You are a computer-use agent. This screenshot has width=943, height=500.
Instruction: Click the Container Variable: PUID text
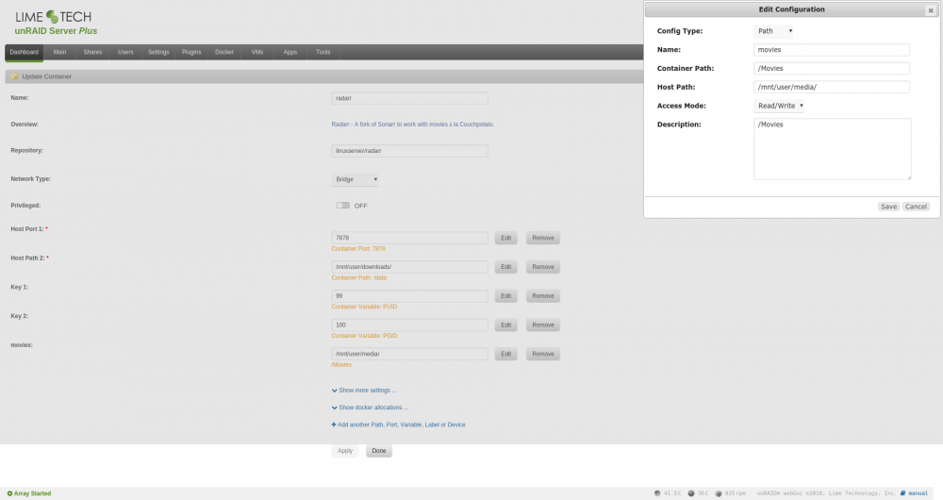pos(364,307)
